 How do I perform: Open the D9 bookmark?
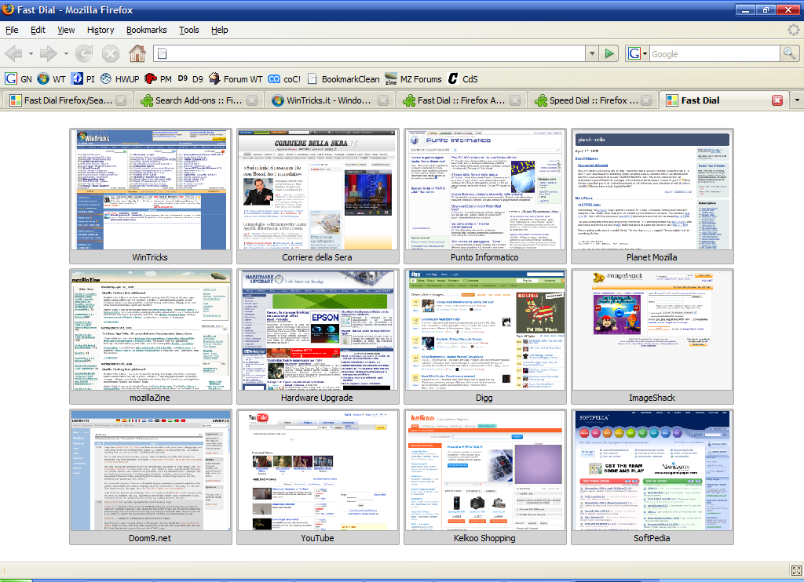tap(190, 79)
